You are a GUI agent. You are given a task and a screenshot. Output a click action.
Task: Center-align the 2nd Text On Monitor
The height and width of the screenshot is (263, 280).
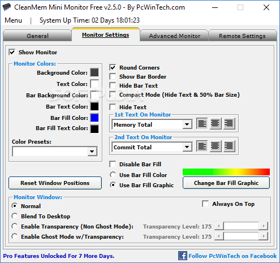click(216, 146)
